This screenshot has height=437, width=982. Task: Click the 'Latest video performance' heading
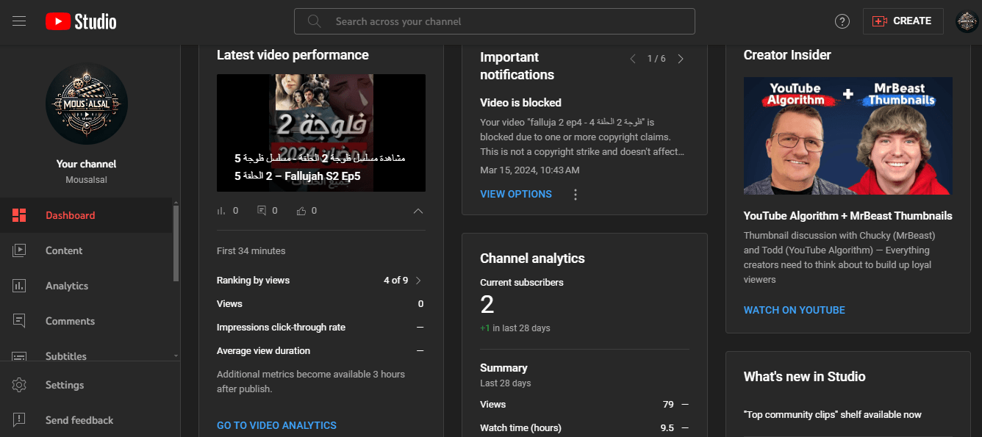(293, 55)
